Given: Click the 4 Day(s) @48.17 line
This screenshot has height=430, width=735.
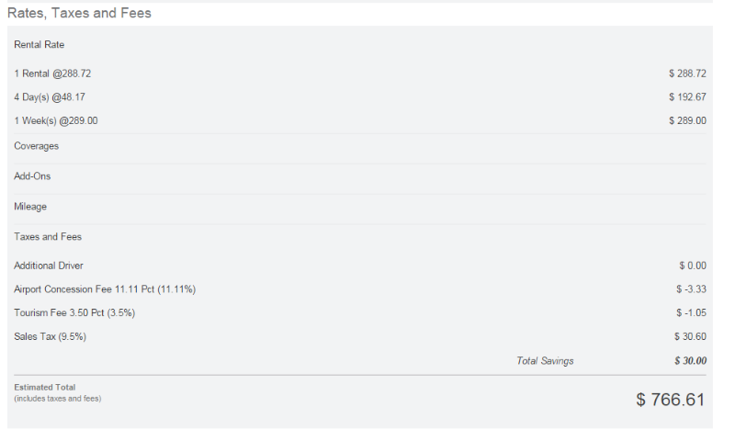Looking at the screenshot, I should click(50, 96).
